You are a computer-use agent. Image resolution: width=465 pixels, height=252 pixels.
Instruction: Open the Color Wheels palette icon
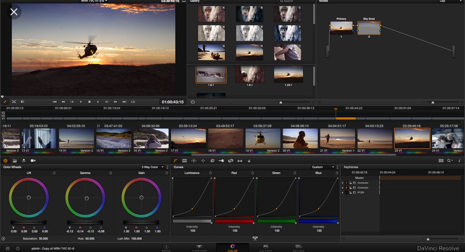click(x=5, y=160)
